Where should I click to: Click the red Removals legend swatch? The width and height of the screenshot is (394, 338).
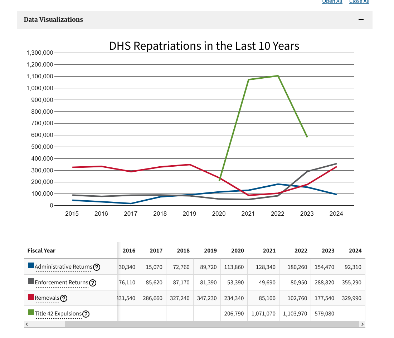[x=31, y=297]
